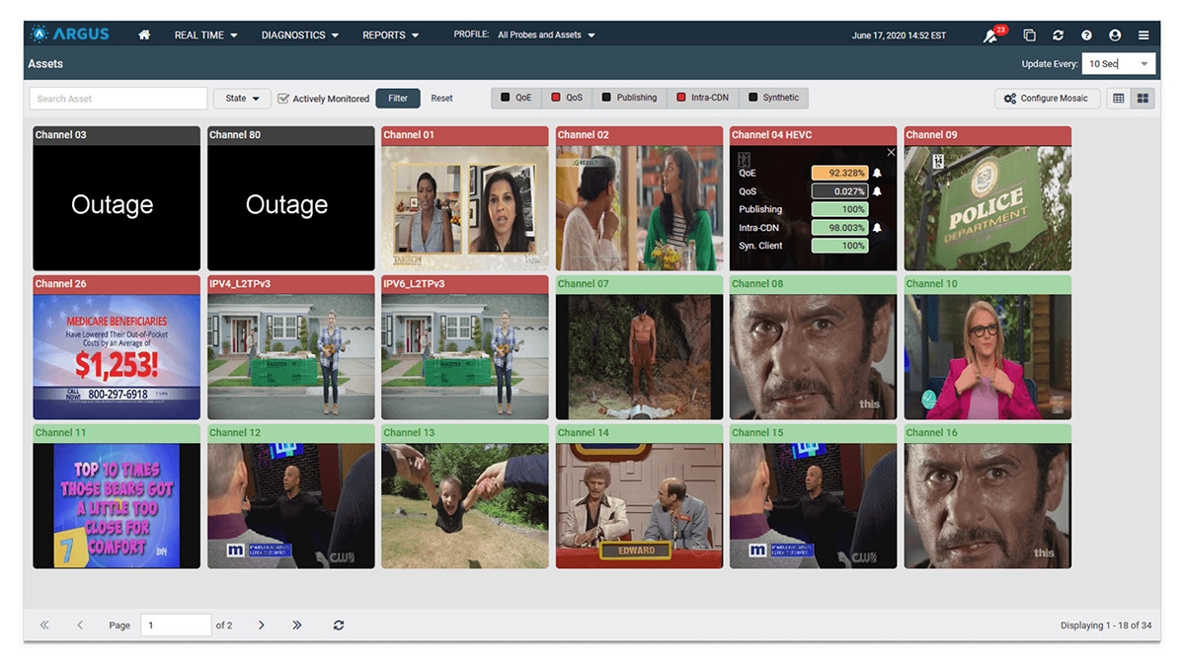Open the hamburger menu icon
This screenshot has height=665, width=1185.
click(x=1144, y=35)
